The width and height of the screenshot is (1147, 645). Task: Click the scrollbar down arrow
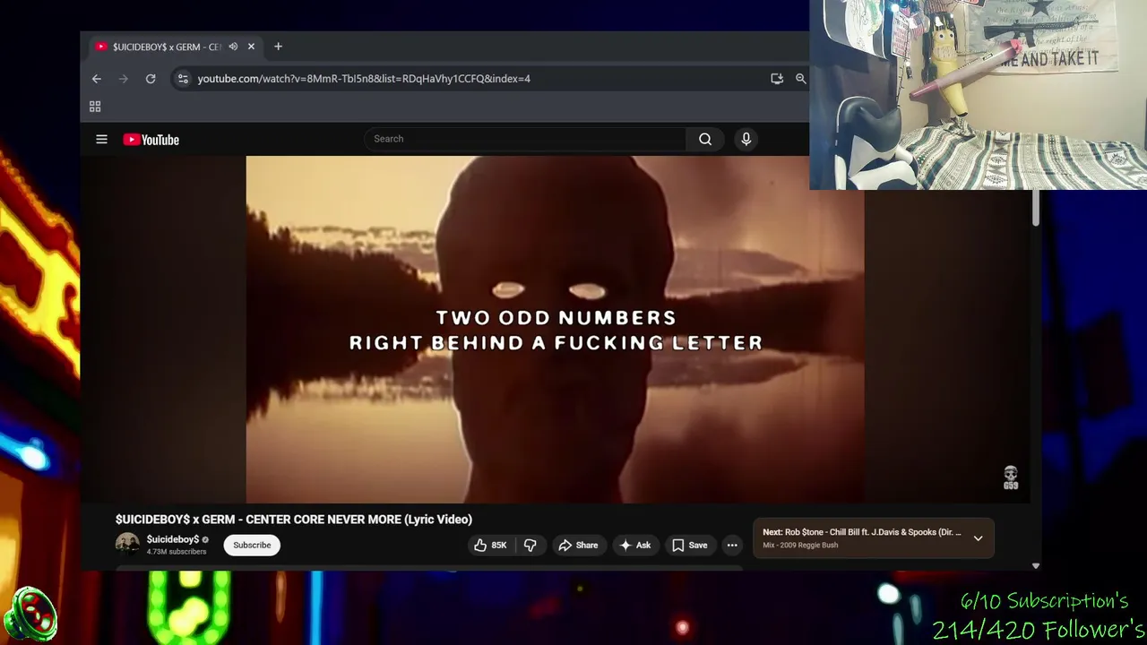click(x=1036, y=566)
